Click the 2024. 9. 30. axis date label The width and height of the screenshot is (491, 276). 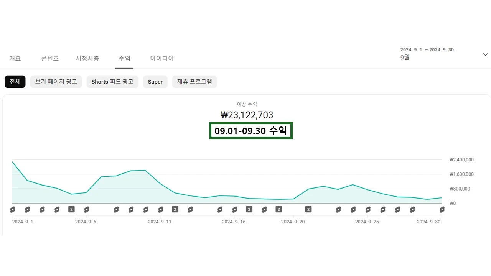(x=429, y=222)
